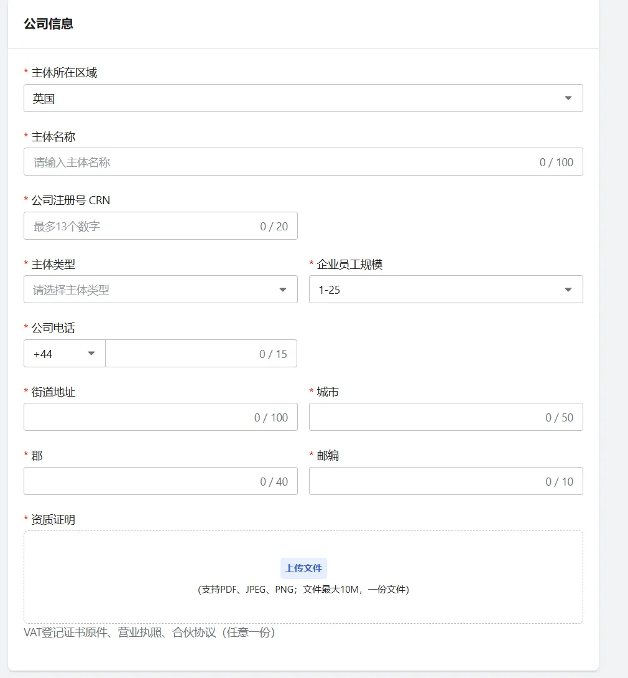Open the +44 country code selector

point(59,354)
